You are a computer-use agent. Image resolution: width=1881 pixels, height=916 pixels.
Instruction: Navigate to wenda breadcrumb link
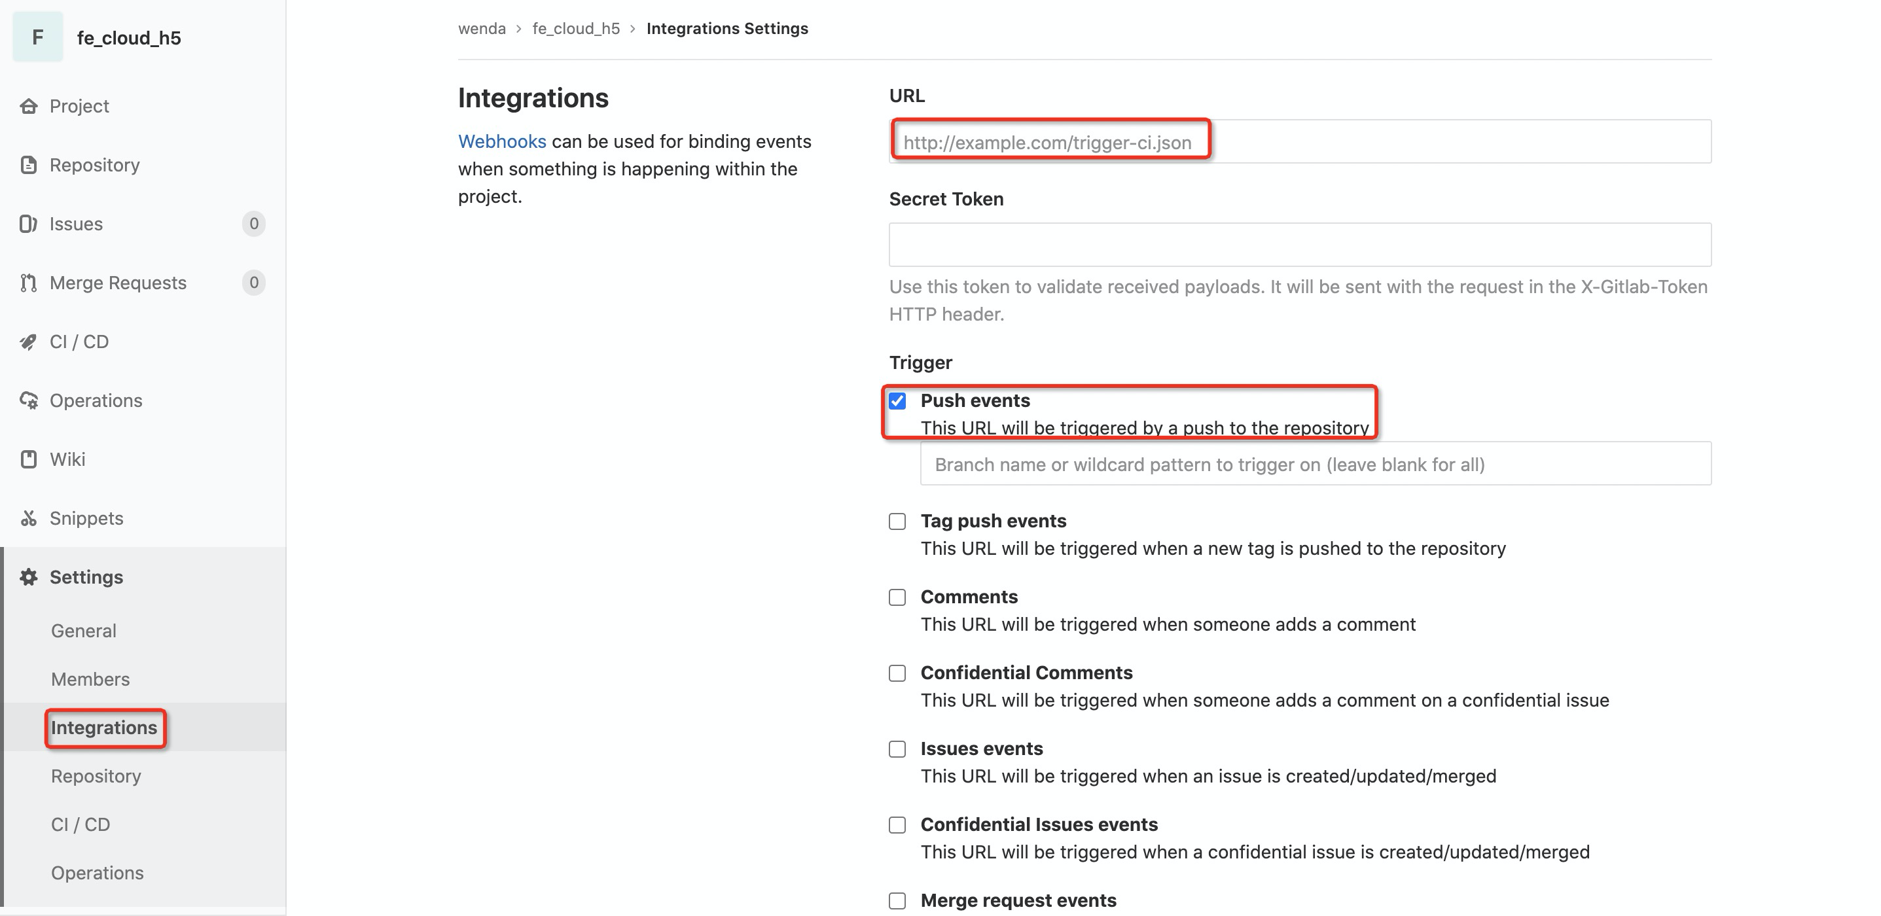(482, 29)
